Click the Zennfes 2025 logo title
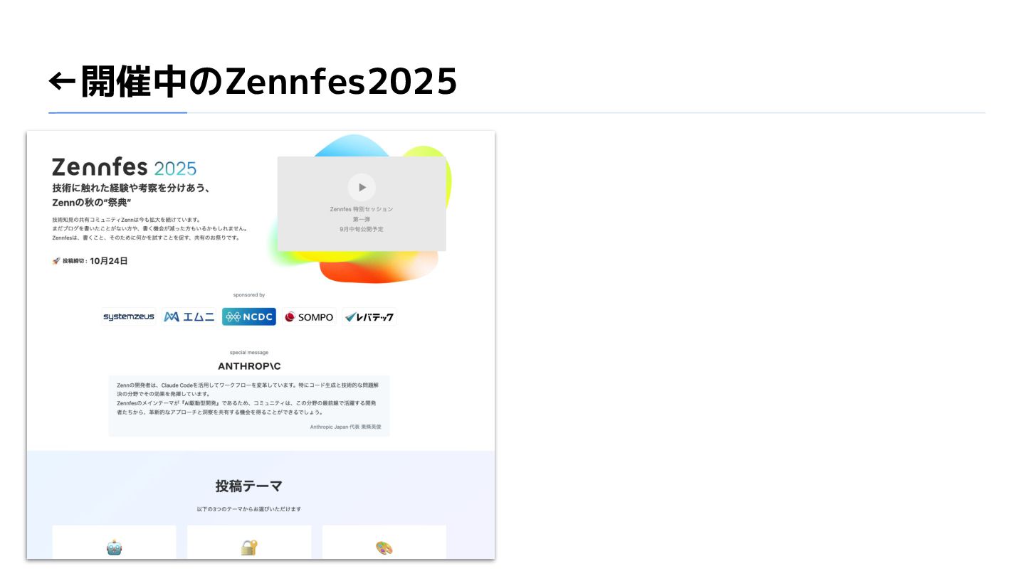This screenshot has height=576, width=1025. coord(124,168)
